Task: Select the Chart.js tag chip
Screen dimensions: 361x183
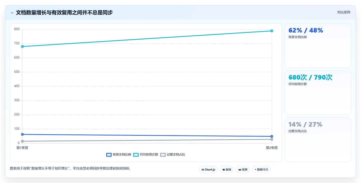Action: tap(208, 170)
